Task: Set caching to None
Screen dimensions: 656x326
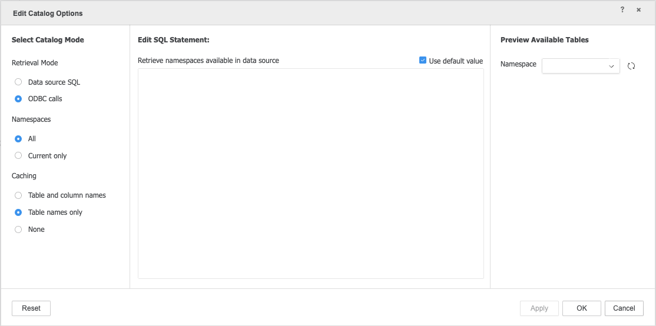Action: click(x=18, y=229)
